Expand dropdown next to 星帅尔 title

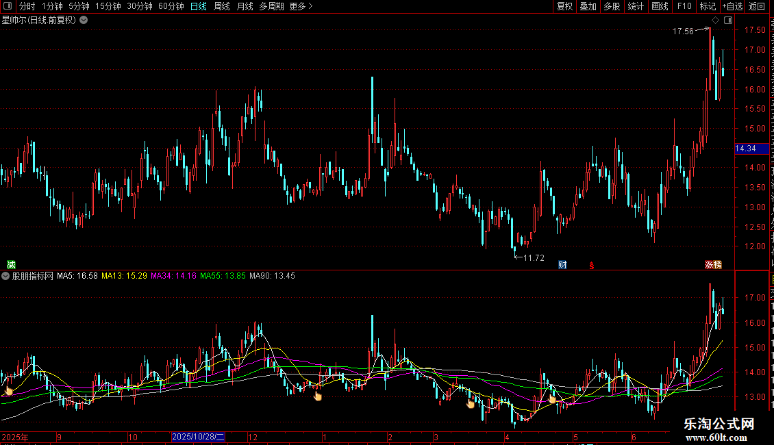(x=84, y=20)
